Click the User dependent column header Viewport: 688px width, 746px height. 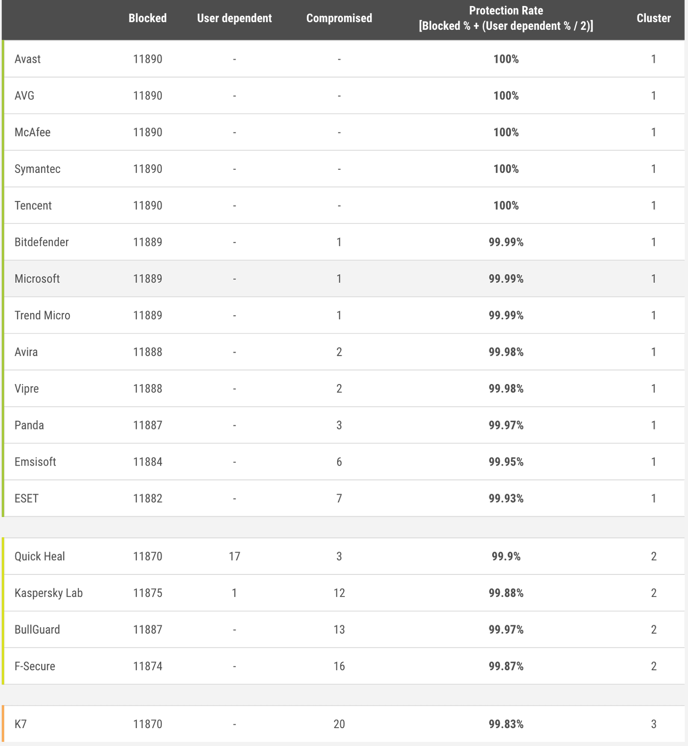click(234, 18)
